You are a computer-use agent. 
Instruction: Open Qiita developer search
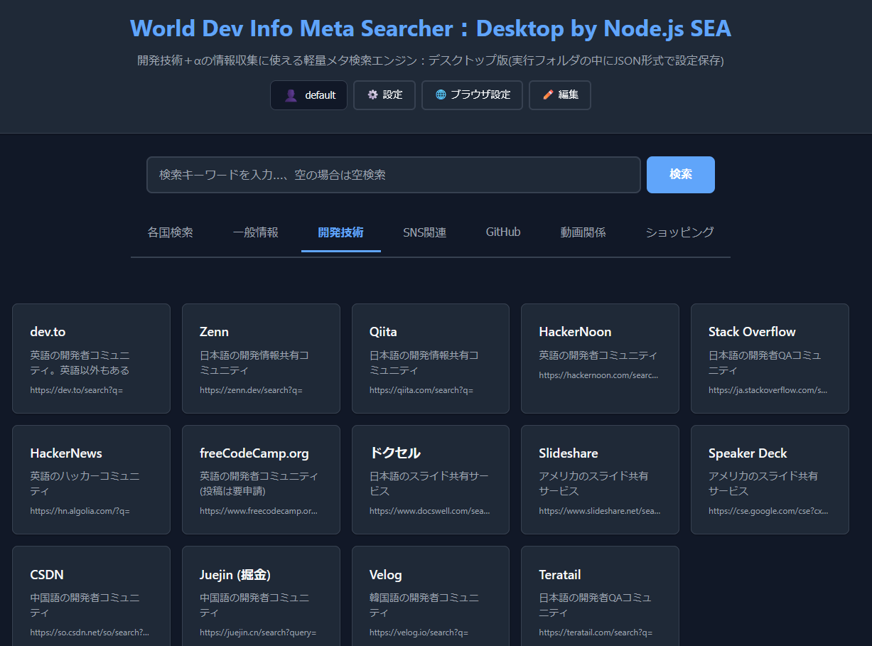(430, 358)
